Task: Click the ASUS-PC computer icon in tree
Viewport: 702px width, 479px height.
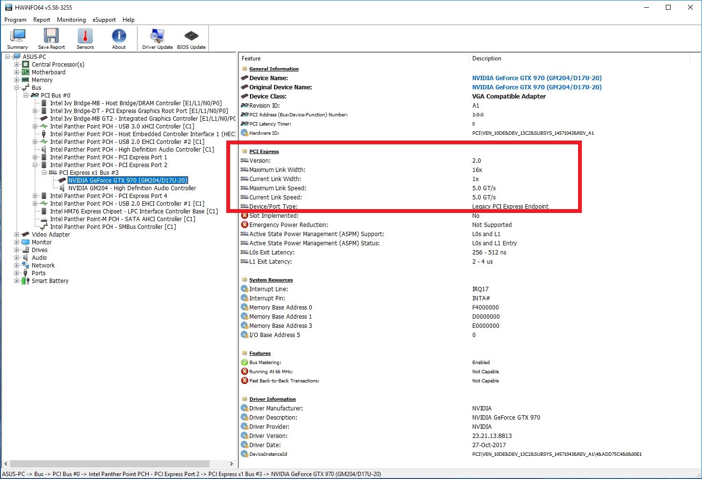Action: coord(17,56)
